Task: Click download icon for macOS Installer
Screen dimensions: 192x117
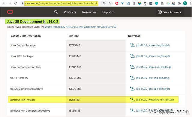Action: 132,78
